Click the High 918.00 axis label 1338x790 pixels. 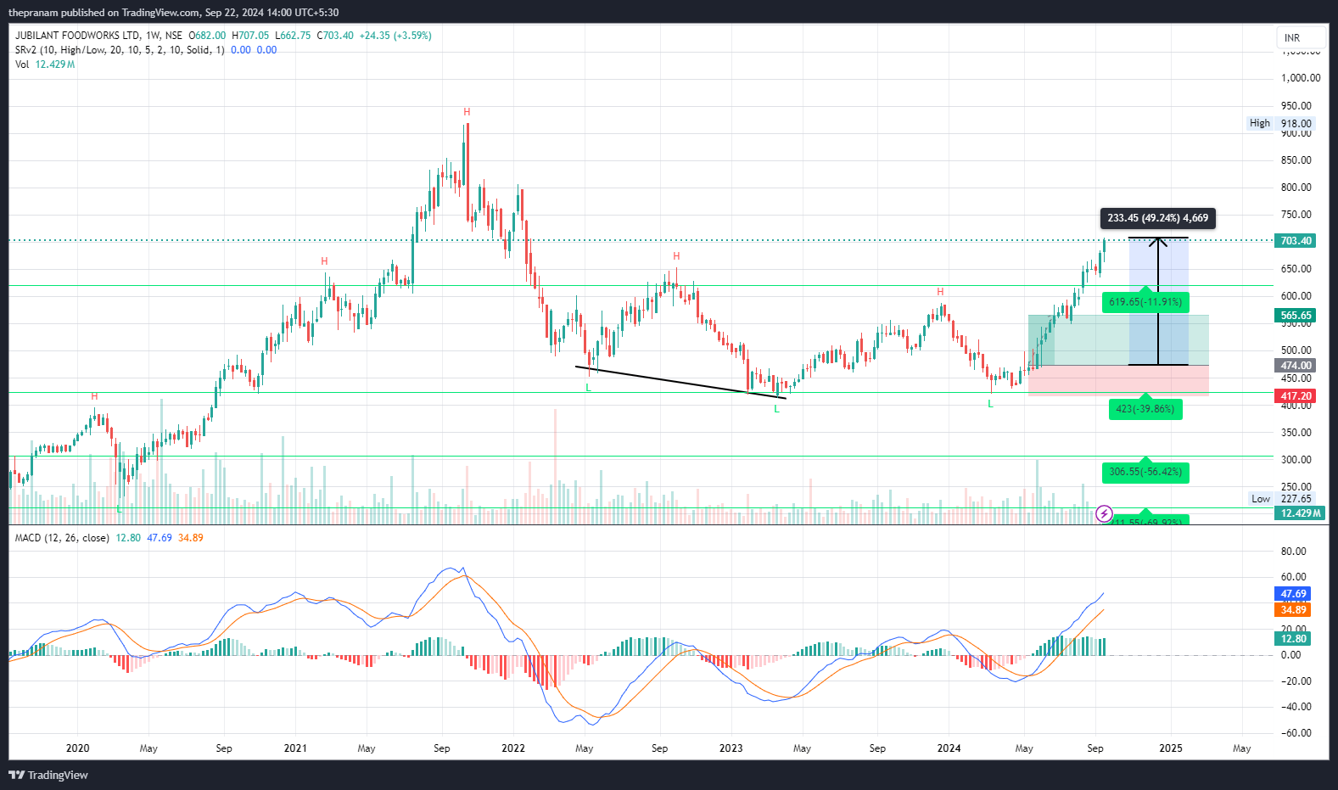pos(1280,123)
